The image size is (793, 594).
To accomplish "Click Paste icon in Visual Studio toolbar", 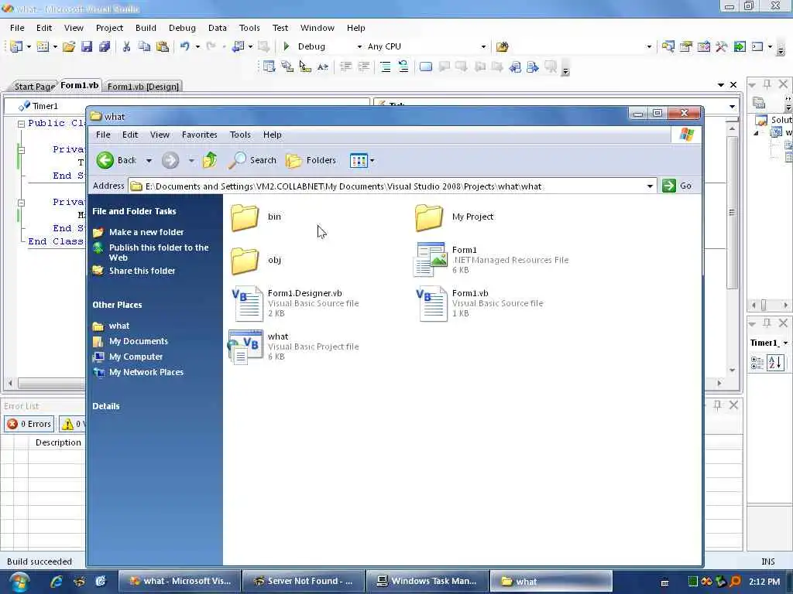I will click(x=163, y=46).
